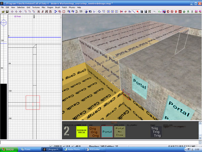This screenshot has width=202, height=152.
Task: Click the Flip Y-axis toolbar icon
Action: pyautogui.click(x=16, y=11)
